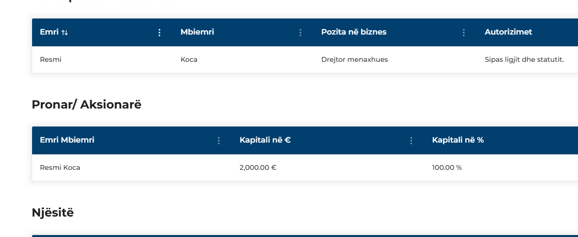
Task: Open the Pozita në biznes column menu
Action: coord(463,33)
